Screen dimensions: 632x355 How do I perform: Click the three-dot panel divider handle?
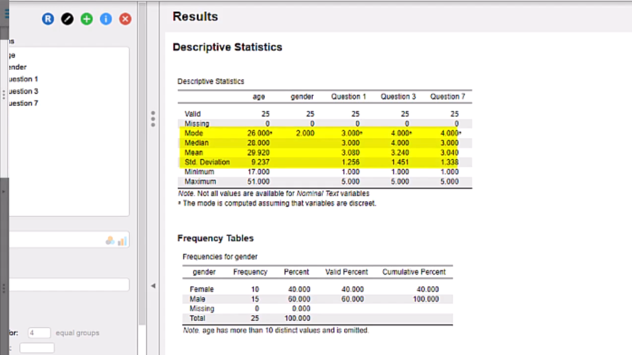pos(153,119)
